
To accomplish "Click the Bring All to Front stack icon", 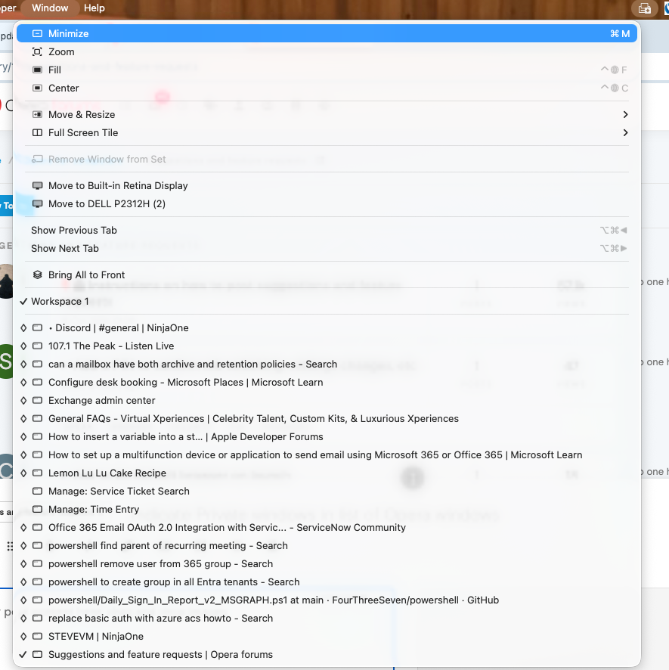I will (38, 275).
